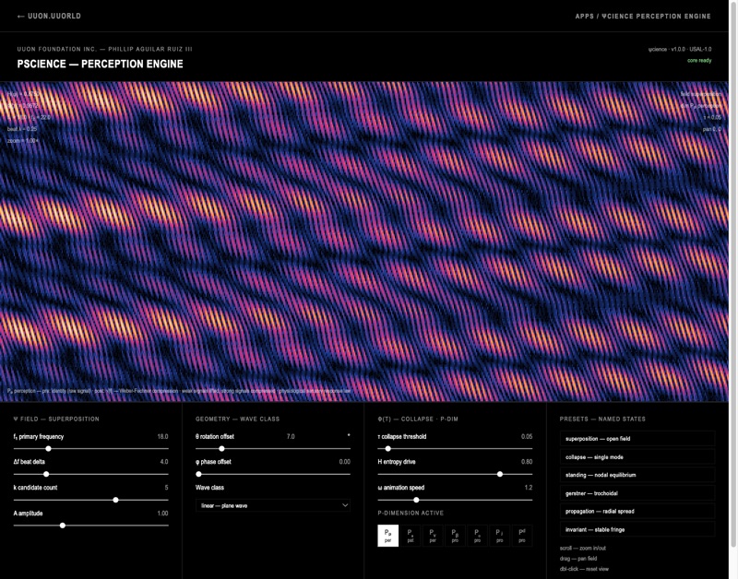Click the scroll — zoom in/out hint
Image resolution: width=738 pixels, height=579 pixels.
pyautogui.click(x=583, y=549)
